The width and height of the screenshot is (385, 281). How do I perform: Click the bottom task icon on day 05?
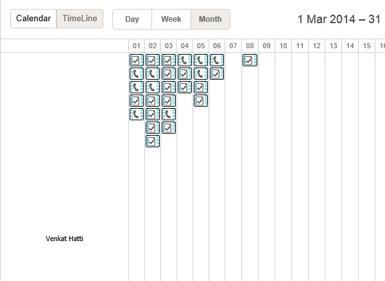[x=201, y=101]
